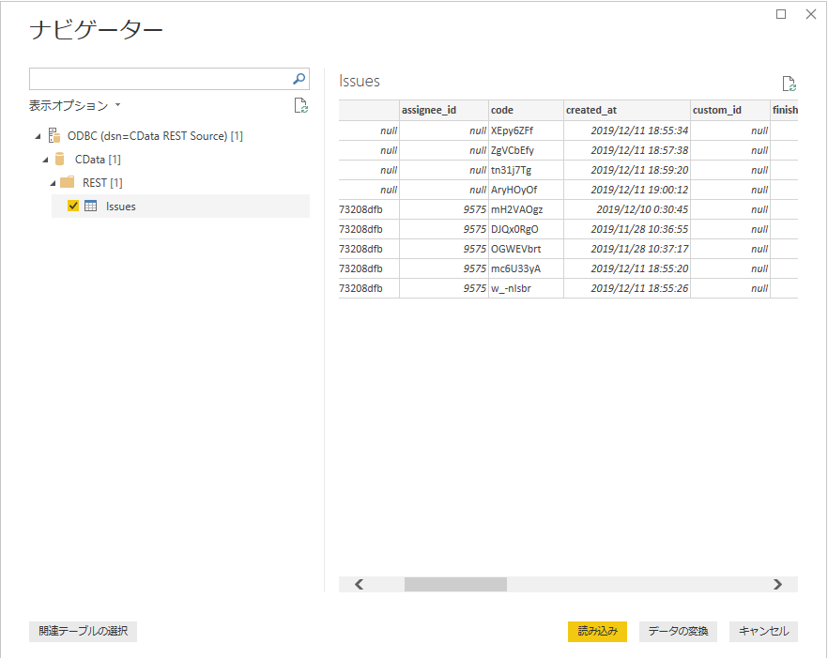This screenshot has height=659, width=828.
Task: Collapse the ODBC dsn=CData REST Source node
Action: click(38, 136)
